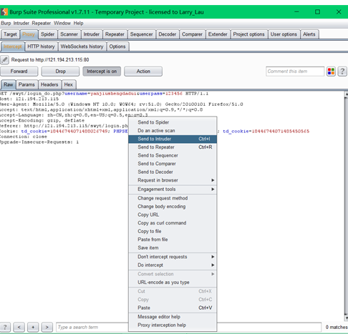Choose Send to Repeater in context menu
The image size is (348, 334).
pos(173,147)
